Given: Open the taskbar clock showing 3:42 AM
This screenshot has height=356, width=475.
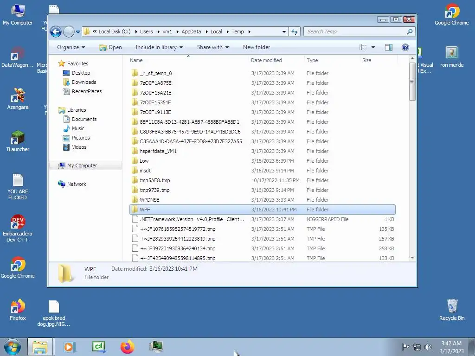Looking at the screenshot, I should coord(451,347).
